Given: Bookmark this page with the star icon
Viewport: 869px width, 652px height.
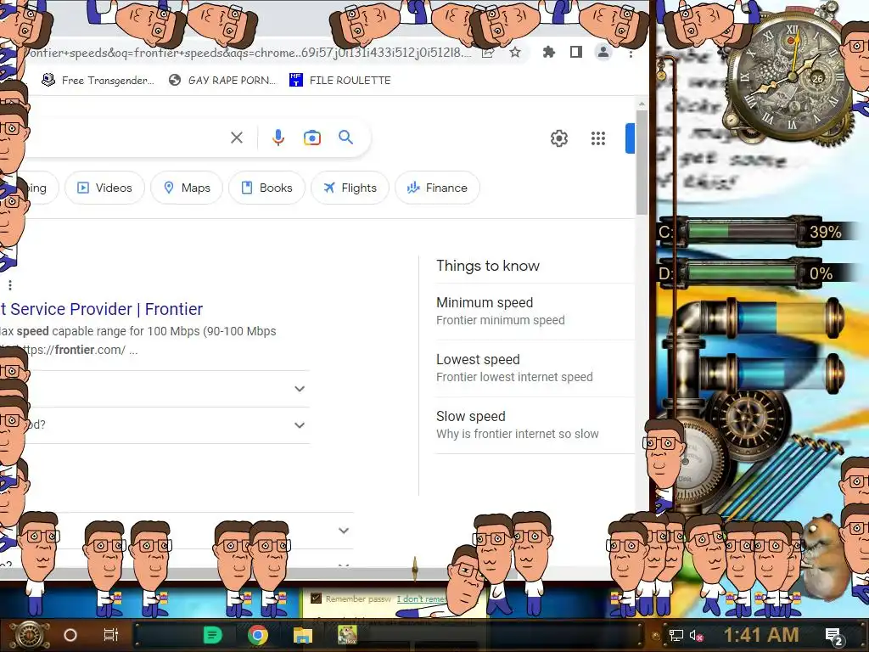Looking at the screenshot, I should (515, 53).
